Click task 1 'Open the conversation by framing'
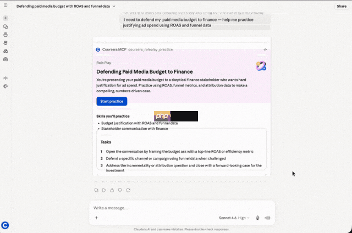This screenshot has height=233, width=352. 180,152
